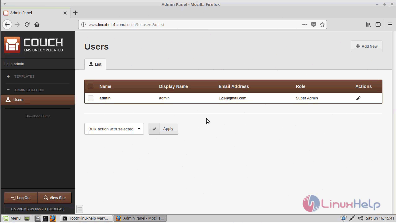Click the 123@gmail.com email cell

pyautogui.click(x=232, y=98)
